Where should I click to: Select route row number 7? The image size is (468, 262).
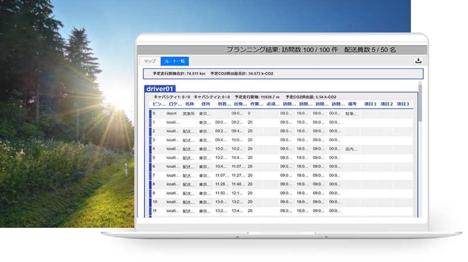[x=281, y=175]
